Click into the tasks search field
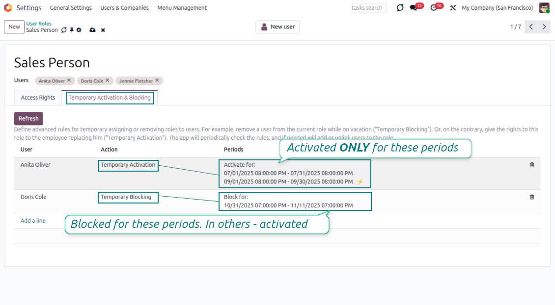The image size is (555, 305). click(368, 8)
